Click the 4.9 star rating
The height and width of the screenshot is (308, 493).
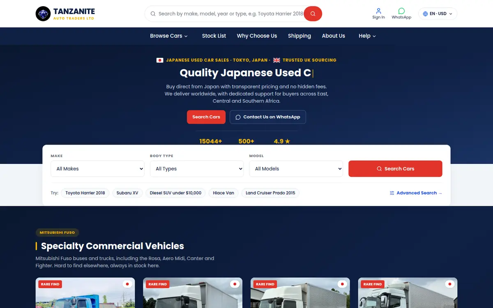(x=282, y=141)
